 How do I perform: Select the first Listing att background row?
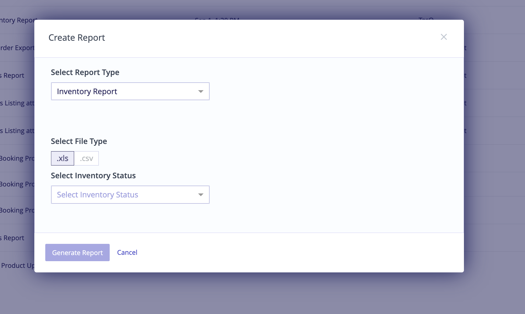click(x=17, y=103)
